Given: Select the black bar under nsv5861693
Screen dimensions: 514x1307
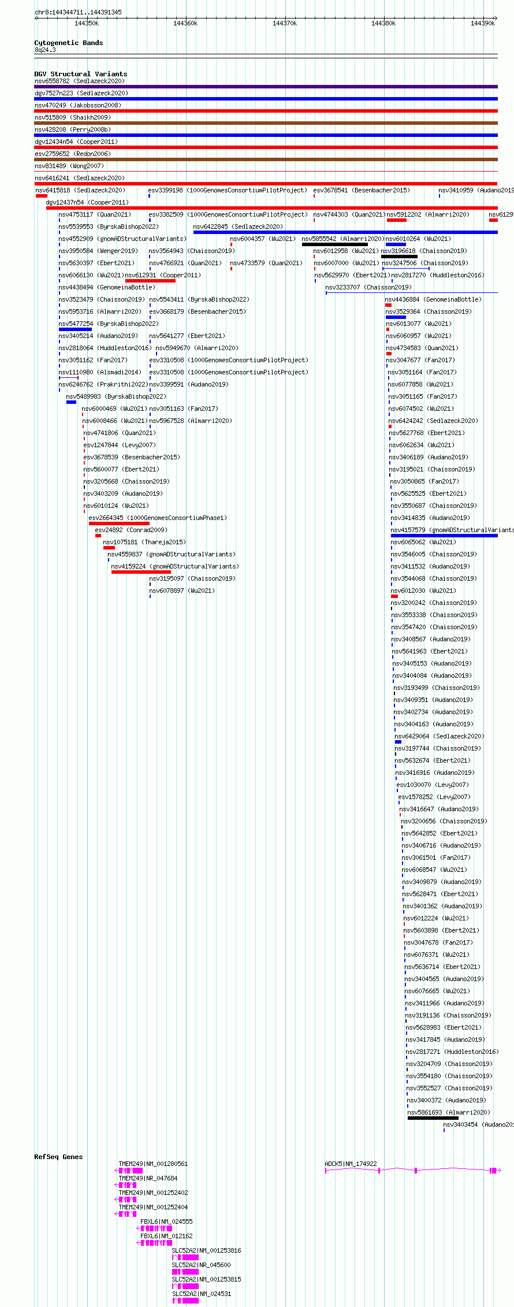Looking at the screenshot, I should click(x=433, y=1118).
